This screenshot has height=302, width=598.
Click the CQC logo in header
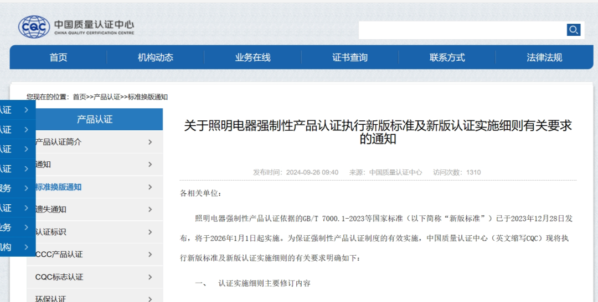tap(34, 27)
